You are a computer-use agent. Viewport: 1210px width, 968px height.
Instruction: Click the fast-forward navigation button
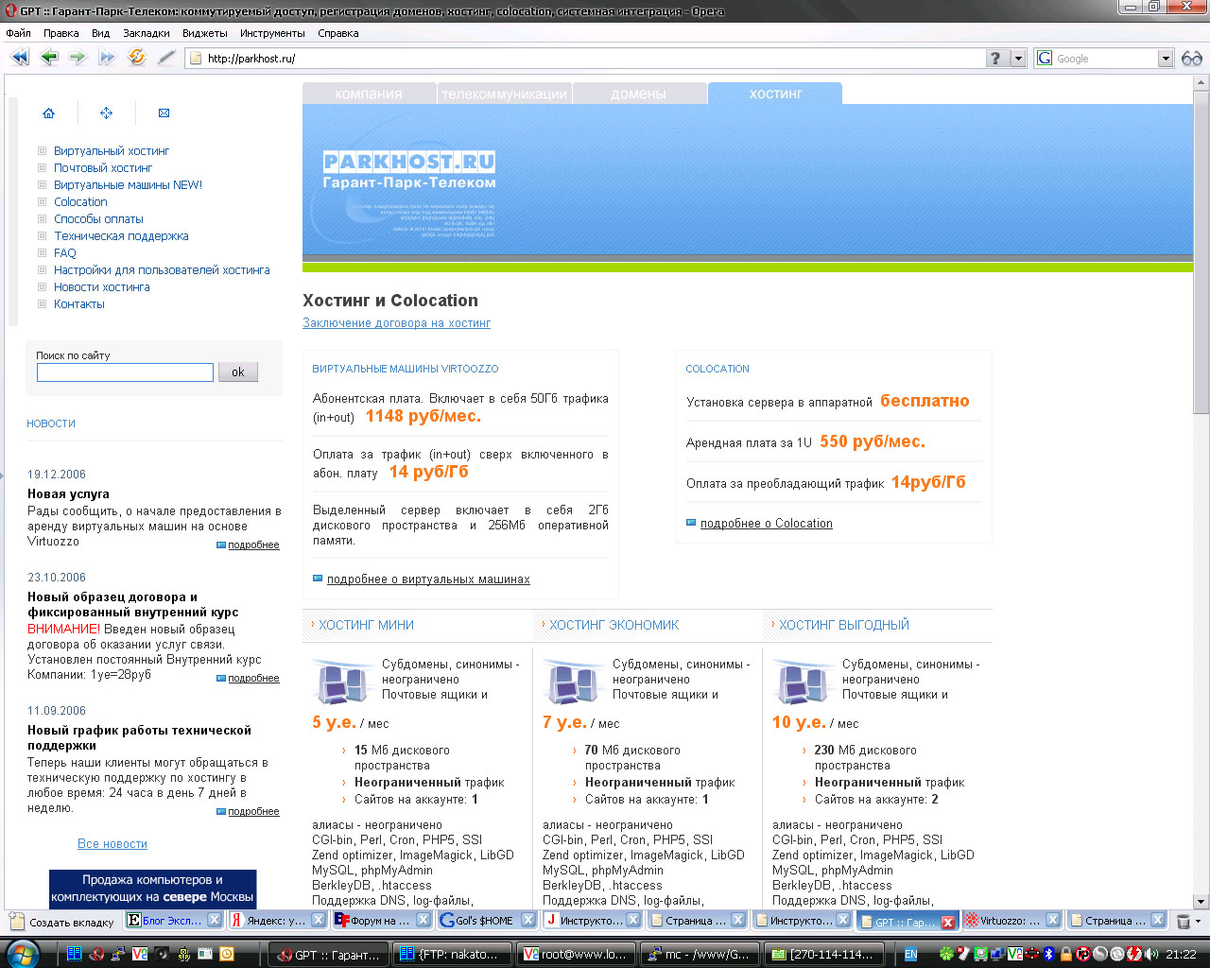107,58
